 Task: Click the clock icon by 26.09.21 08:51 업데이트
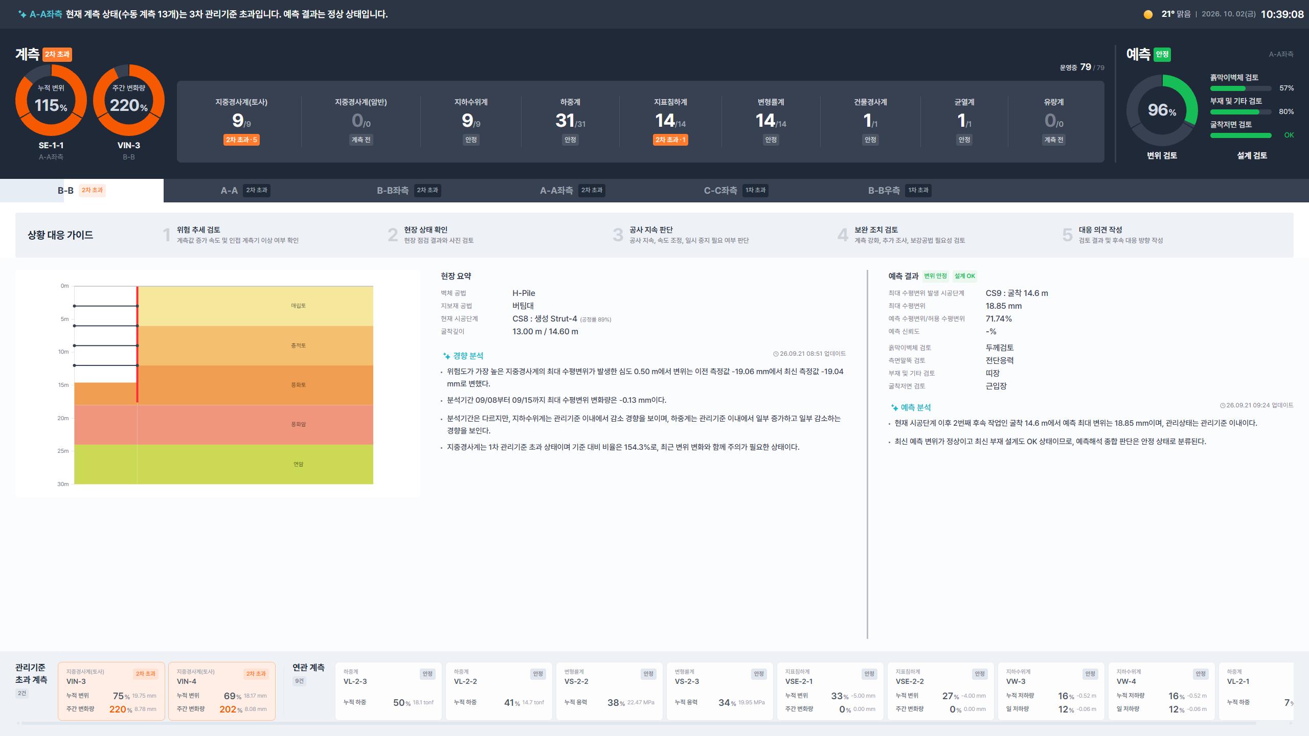point(776,354)
